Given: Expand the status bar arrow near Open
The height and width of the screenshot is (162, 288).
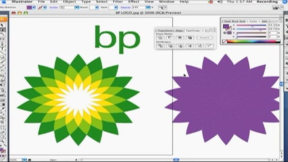Looking at the screenshot, I should [x=76, y=160].
